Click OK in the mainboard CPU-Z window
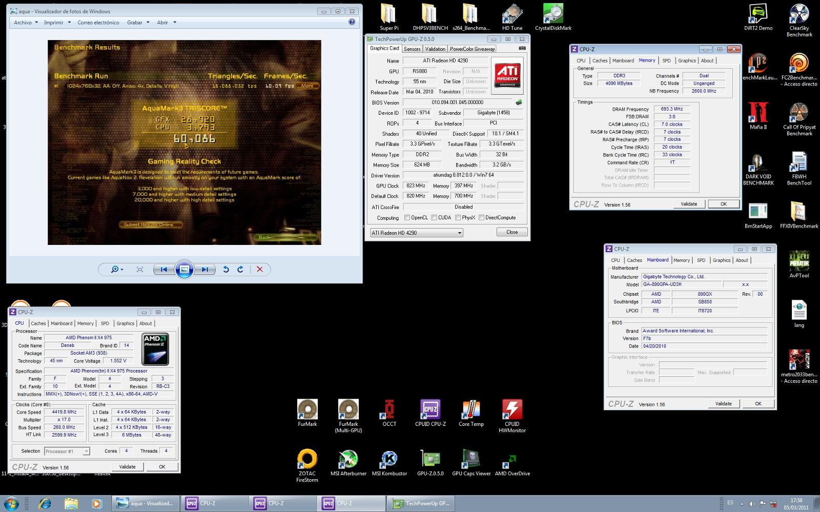 coord(758,404)
